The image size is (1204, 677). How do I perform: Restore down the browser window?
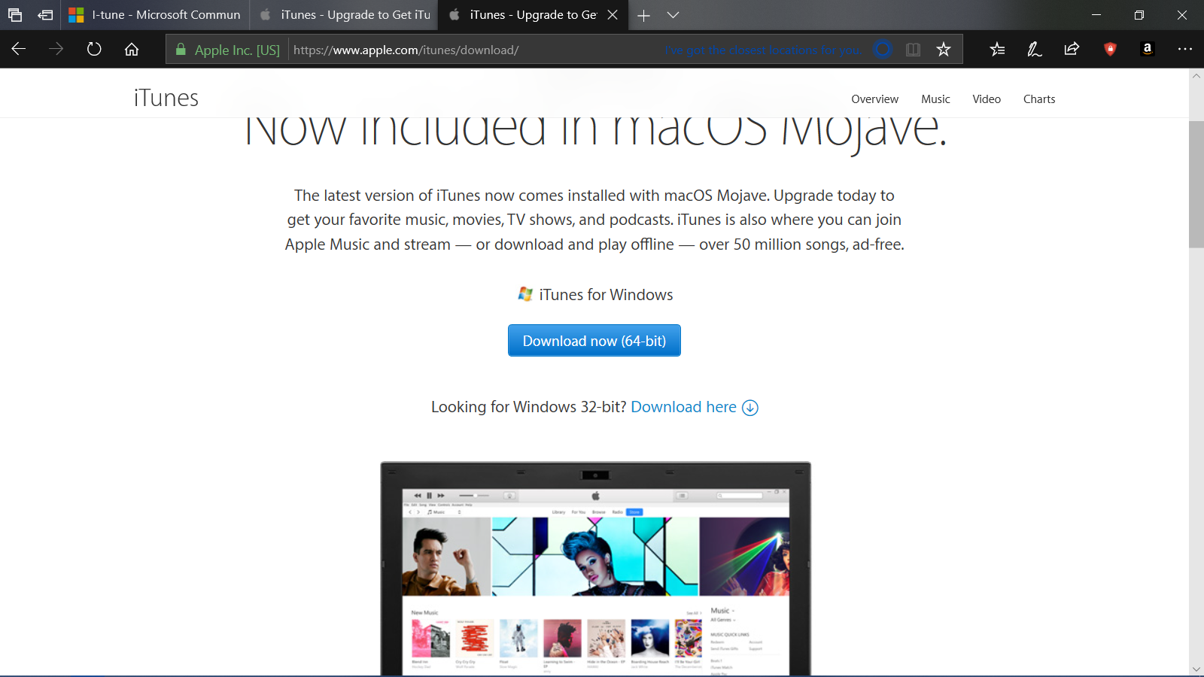(x=1139, y=15)
